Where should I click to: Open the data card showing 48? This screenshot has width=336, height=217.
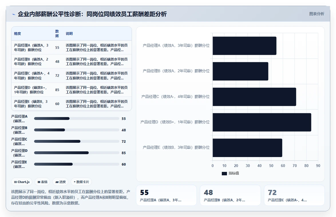pyautogui.click(x=230, y=195)
